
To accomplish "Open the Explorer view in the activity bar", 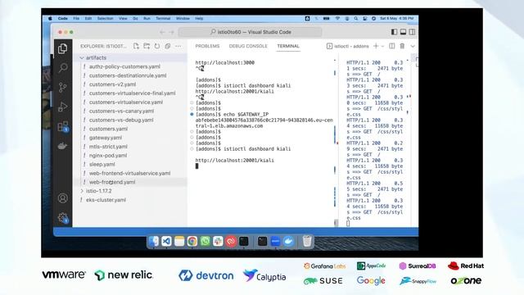I will pos(62,49).
